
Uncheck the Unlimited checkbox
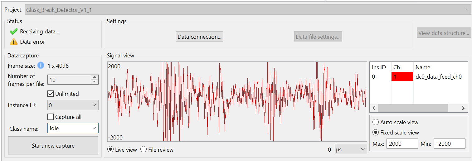(x=51, y=94)
